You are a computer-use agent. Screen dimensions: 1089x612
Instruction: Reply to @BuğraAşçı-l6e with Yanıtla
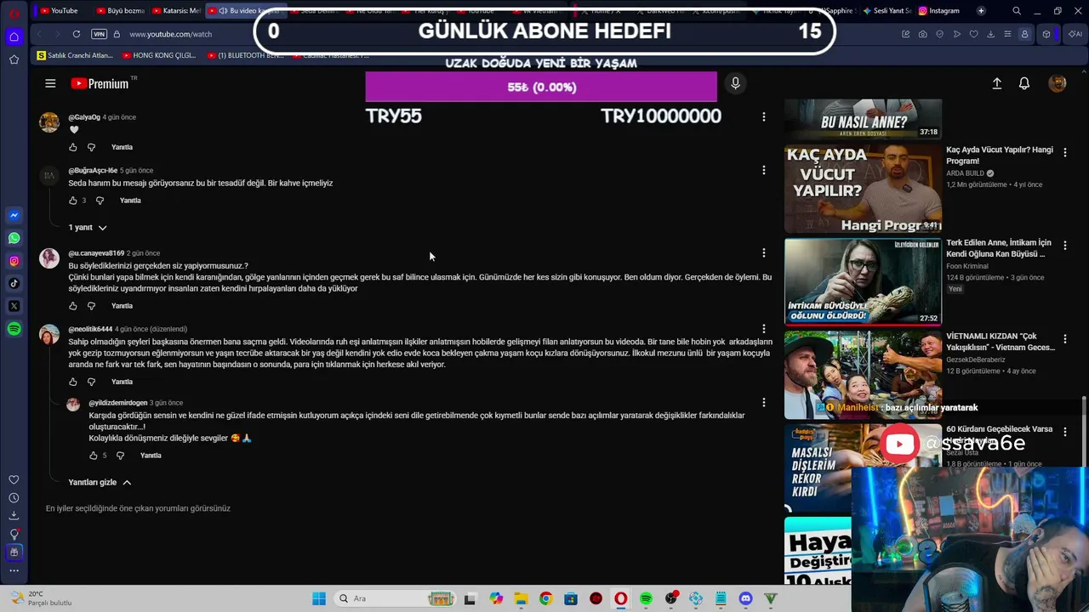130,201
